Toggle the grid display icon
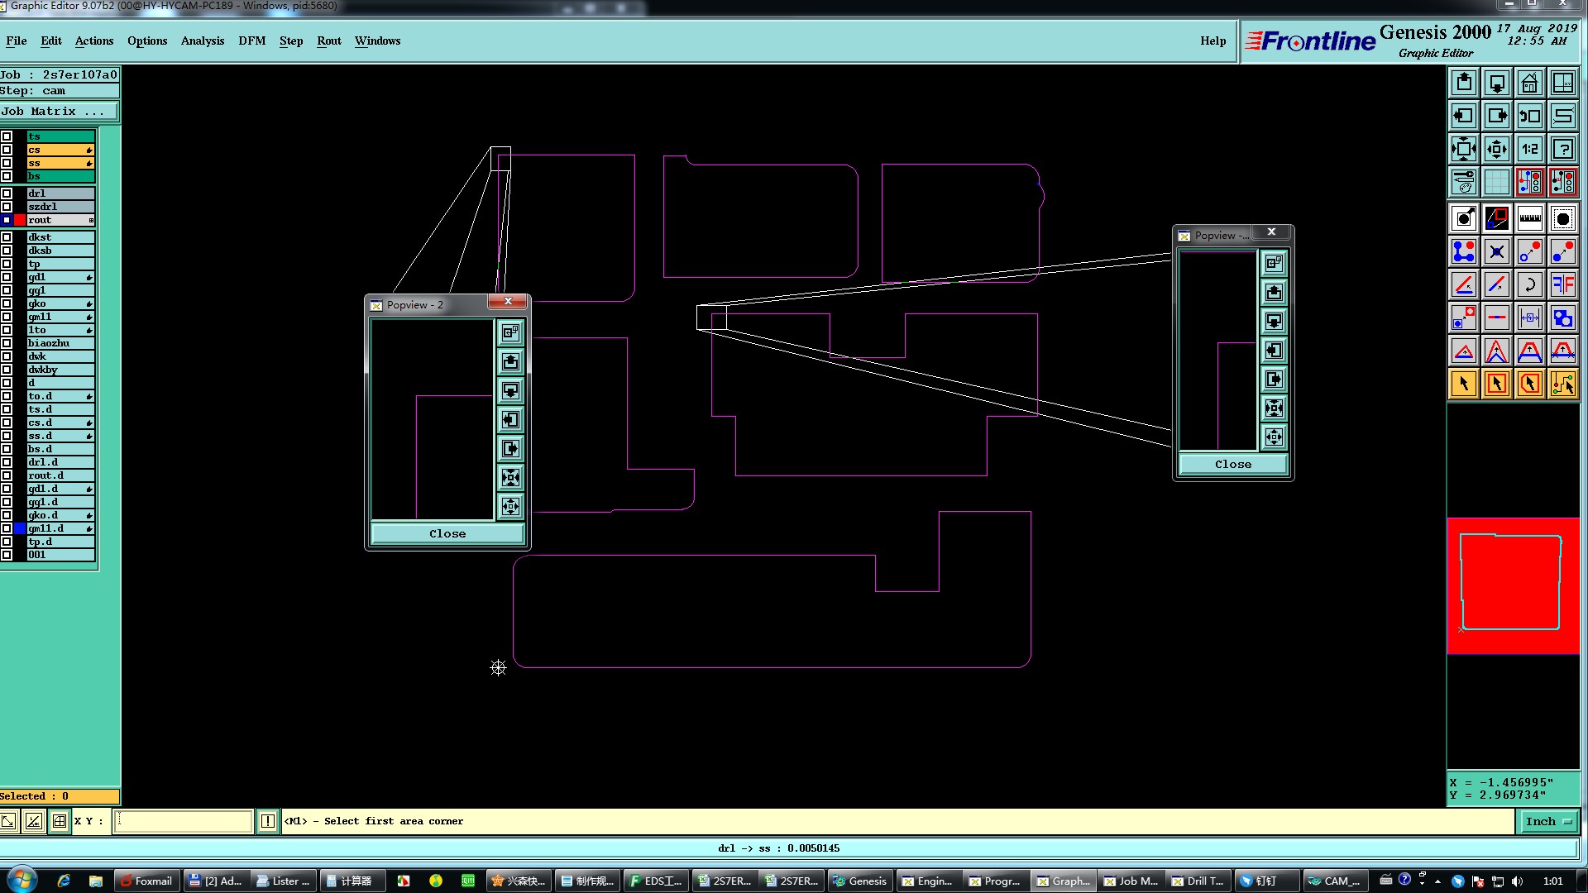 tap(1496, 182)
